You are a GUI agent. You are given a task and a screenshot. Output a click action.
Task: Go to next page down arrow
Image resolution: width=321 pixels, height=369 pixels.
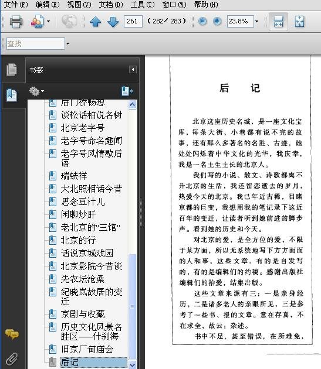(113, 22)
